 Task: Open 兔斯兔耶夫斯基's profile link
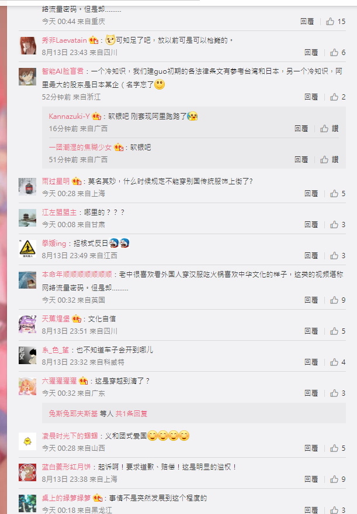(x=73, y=414)
